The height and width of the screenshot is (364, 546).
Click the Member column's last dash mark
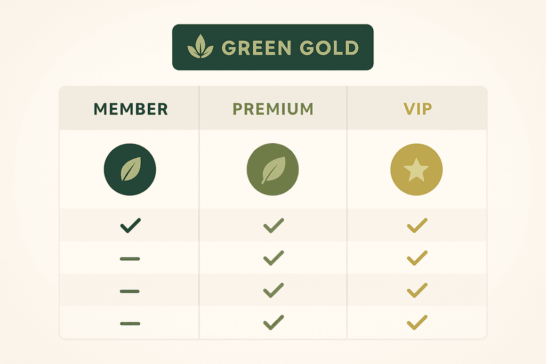[x=130, y=323]
